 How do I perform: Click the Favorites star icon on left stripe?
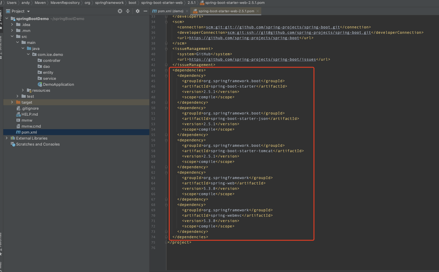1,254
